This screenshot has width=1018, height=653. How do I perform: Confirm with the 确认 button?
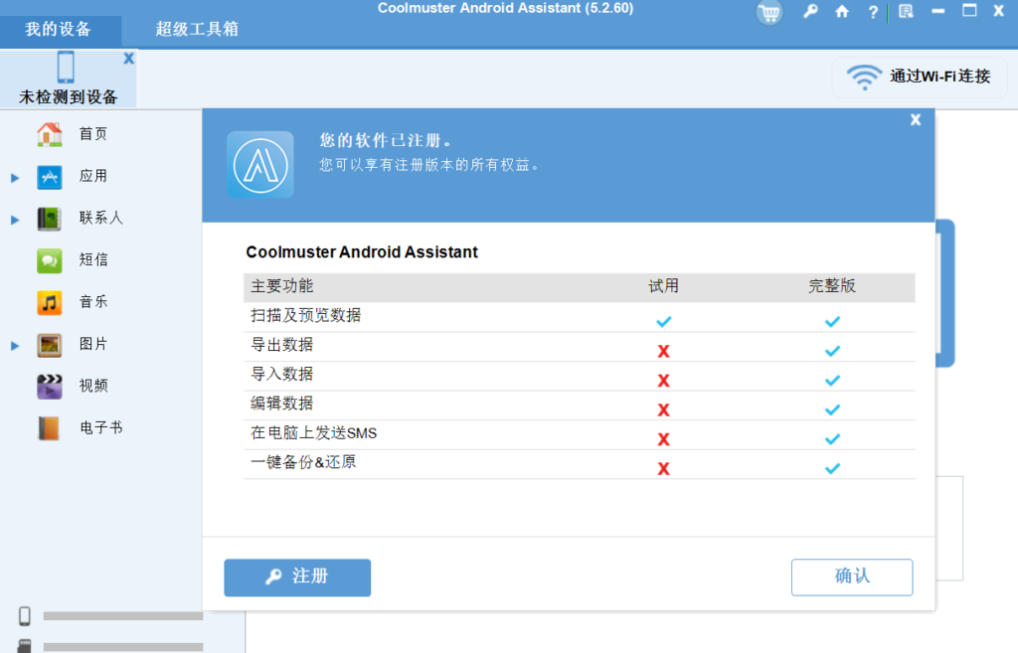coord(852,577)
